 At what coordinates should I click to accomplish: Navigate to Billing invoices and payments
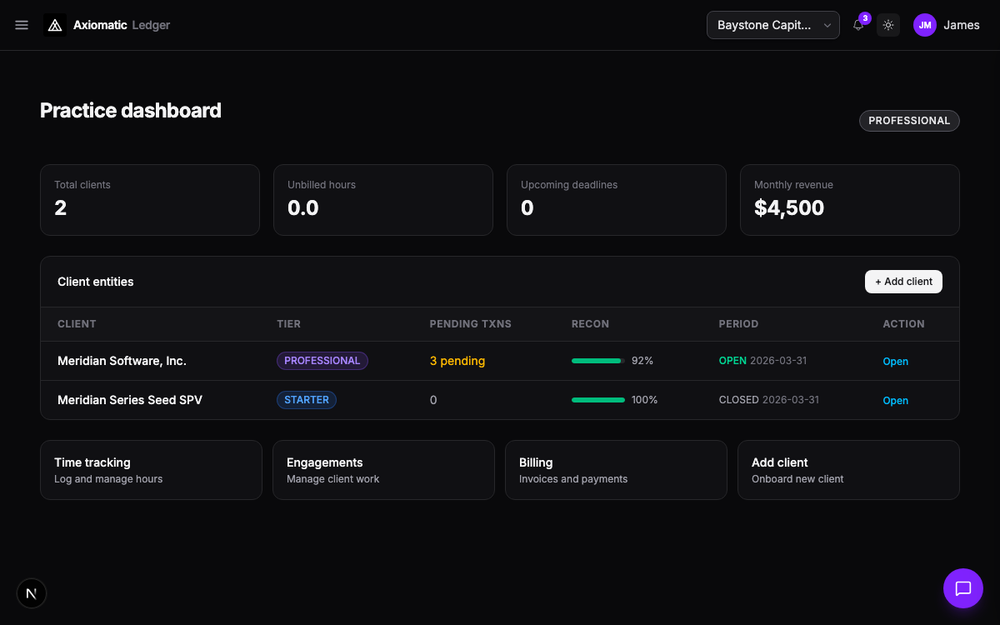(x=616, y=470)
